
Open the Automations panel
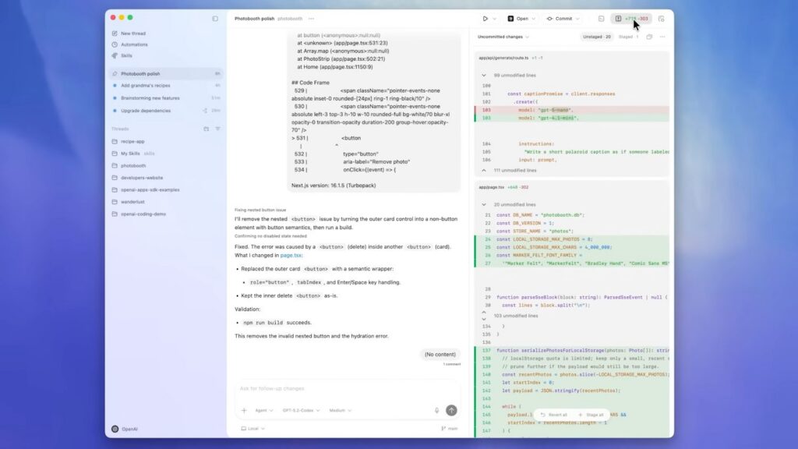(134, 44)
